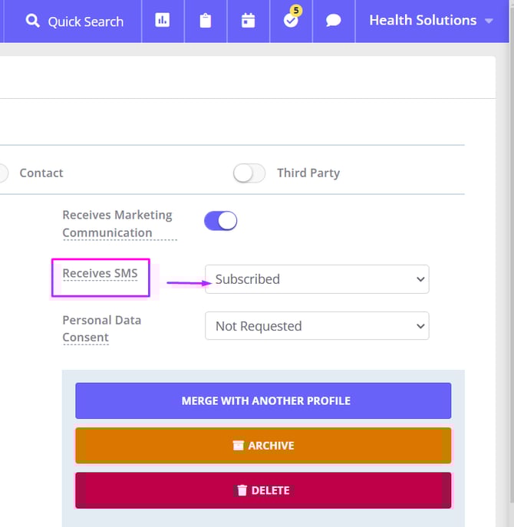This screenshot has height=527, width=514.
Task: Click the Personal Data Consent label
Action: point(101,328)
